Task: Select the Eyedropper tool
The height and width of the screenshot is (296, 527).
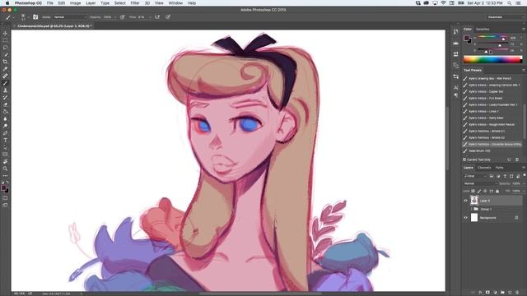Action: pyautogui.click(x=5, y=69)
